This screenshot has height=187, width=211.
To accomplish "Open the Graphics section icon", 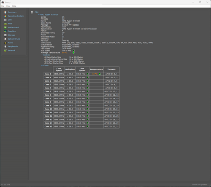I will [x=5, y=31].
